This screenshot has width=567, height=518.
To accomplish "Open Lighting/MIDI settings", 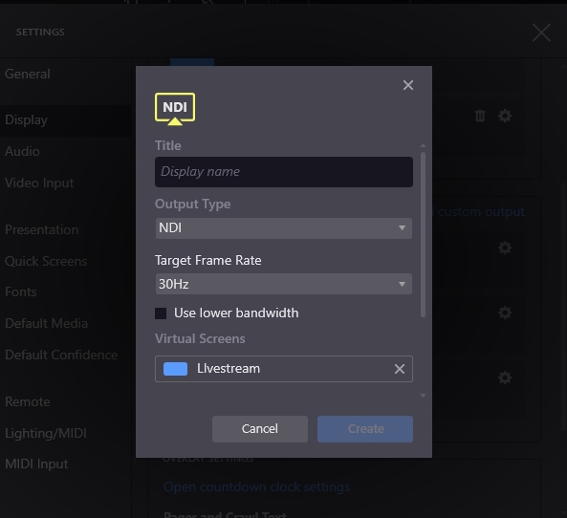I will coord(46,433).
